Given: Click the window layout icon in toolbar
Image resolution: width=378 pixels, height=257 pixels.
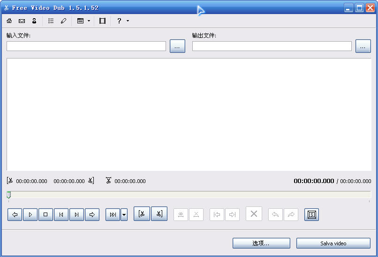Looking at the screenshot, I should [x=80, y=21].
